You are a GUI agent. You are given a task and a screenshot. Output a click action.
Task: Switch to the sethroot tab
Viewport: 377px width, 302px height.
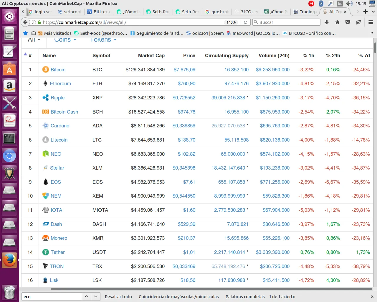click(70, 12)
